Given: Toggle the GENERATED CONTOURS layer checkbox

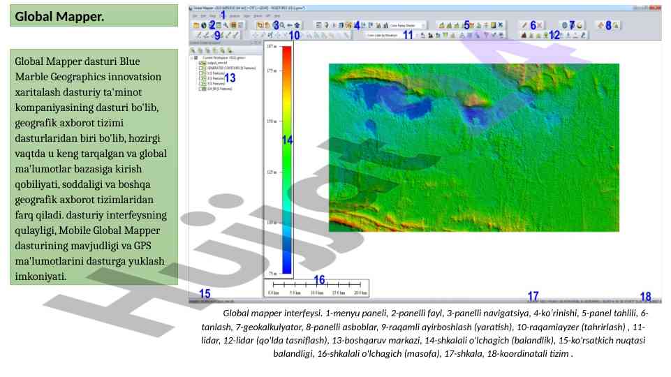Looking at the screenshot, I should click(200, 68).
